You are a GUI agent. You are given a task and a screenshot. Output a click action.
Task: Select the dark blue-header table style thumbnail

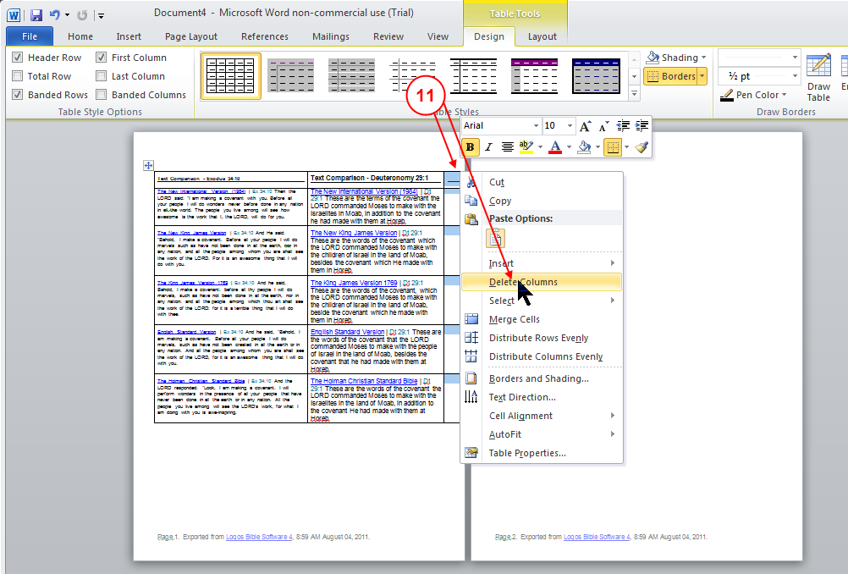coord(596,76)
